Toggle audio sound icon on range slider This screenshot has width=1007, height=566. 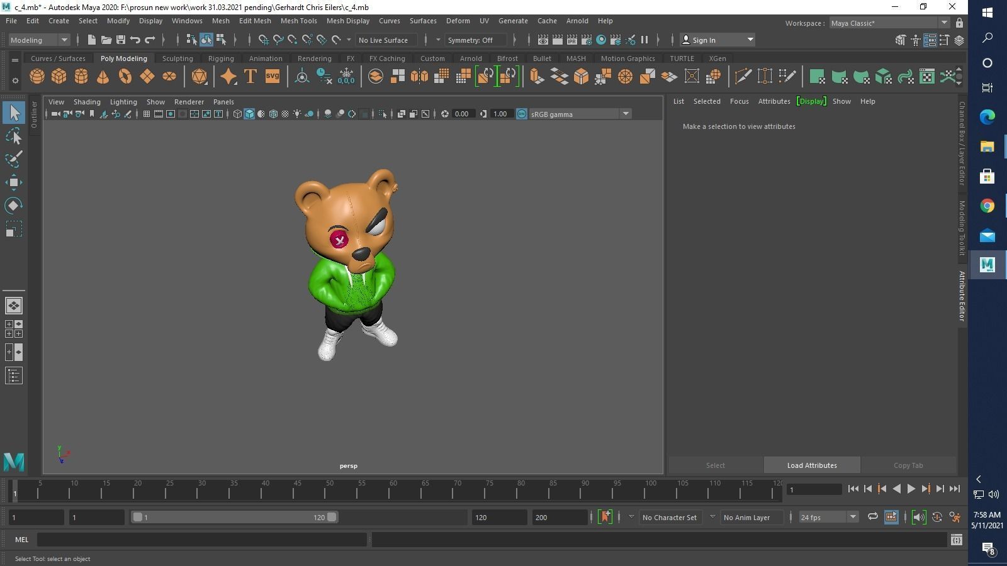point(918,517)
